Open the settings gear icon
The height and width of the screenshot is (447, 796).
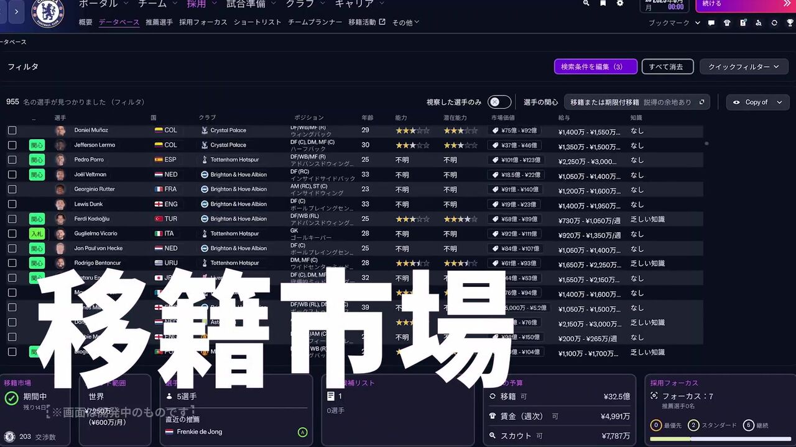[x=620, y=4]
